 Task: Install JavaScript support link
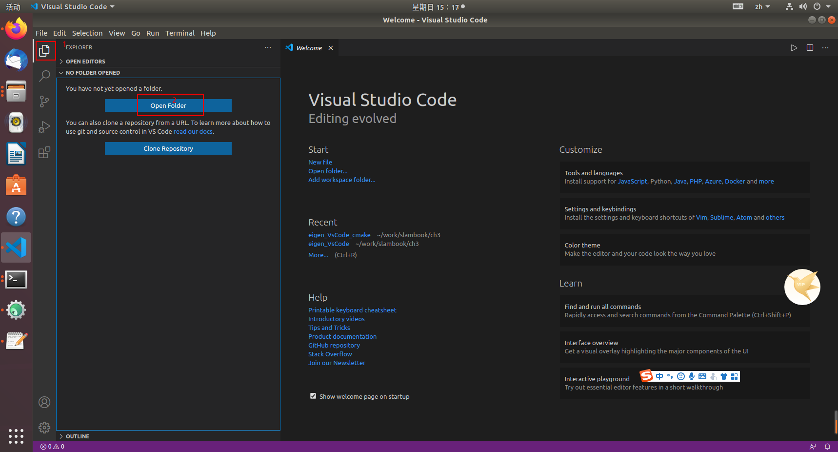pyautogui.click(x=632, y=182)
